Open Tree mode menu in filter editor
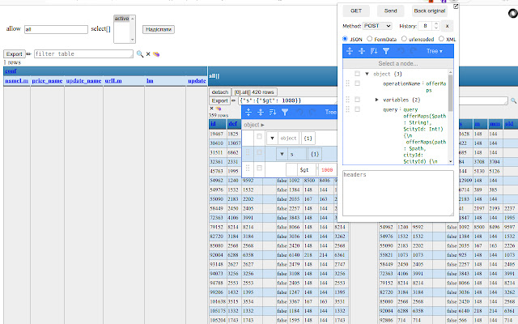The width and height of the screenshot is (518, 324). [330, 112]
